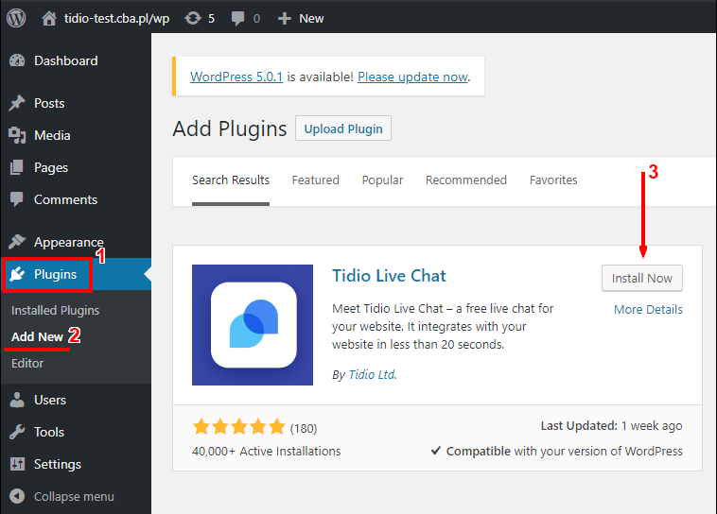
Task: Click the updates count 5
Action: [x=211, y=19]
